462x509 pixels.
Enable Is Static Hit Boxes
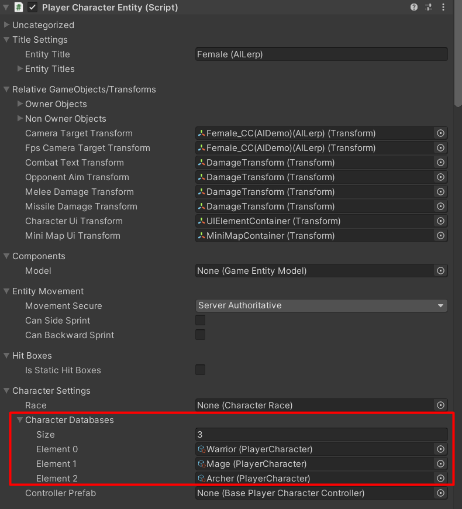click(x=200, y=370)
